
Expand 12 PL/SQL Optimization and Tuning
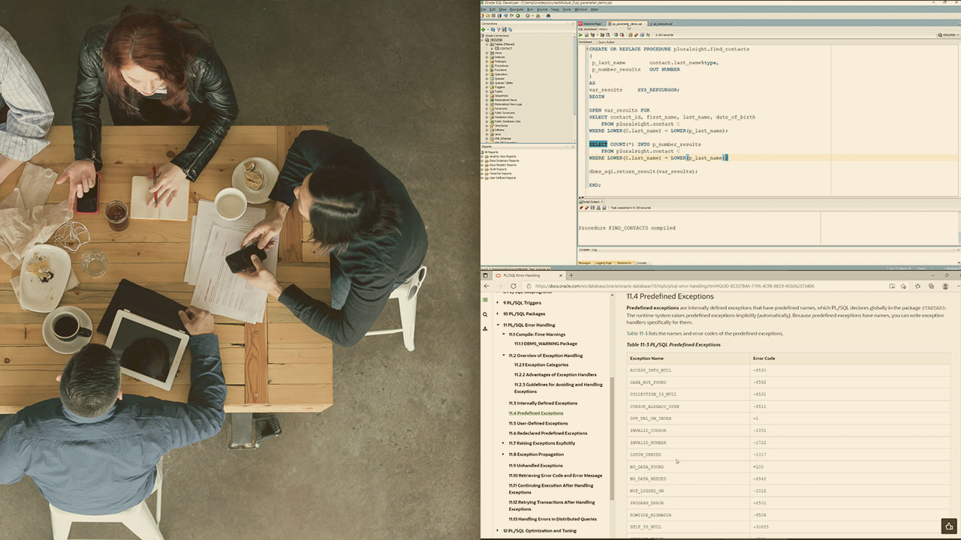click(x=498, y=531)
